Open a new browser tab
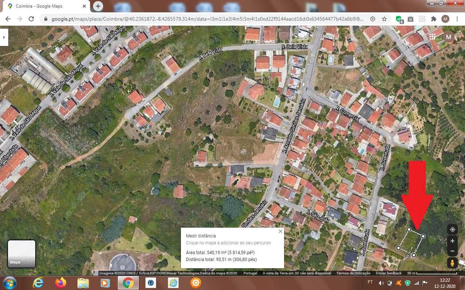465x290 pixels. point(98,6)
